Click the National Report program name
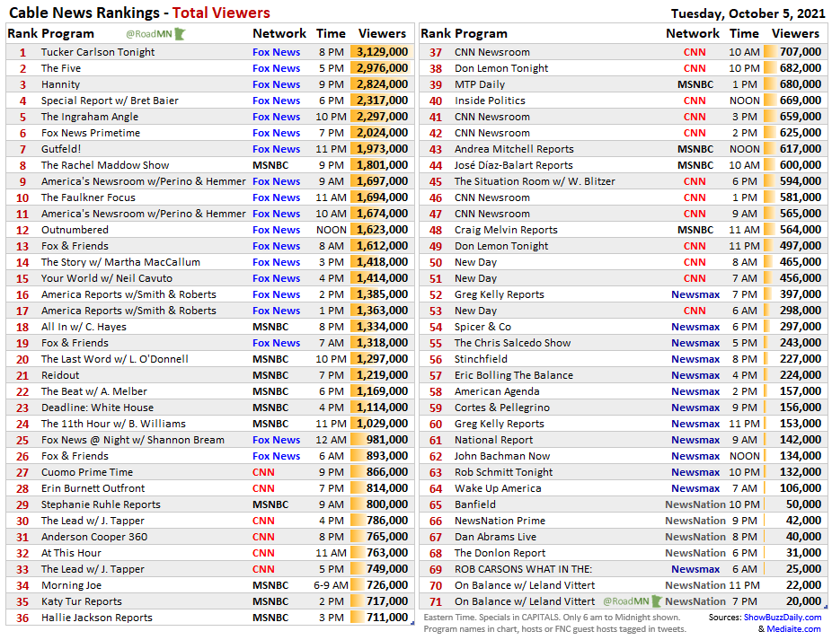The height and width of the screenshot is (640, 832). click(493, 440)
